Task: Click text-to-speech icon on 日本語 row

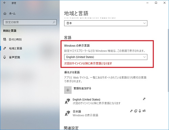Action: 136,111
